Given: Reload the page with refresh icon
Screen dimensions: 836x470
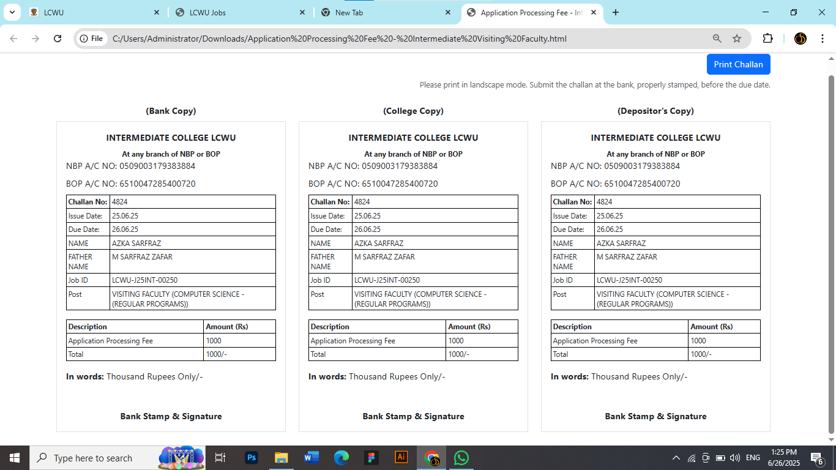Looking at the screenshot, I should point(58,39).
